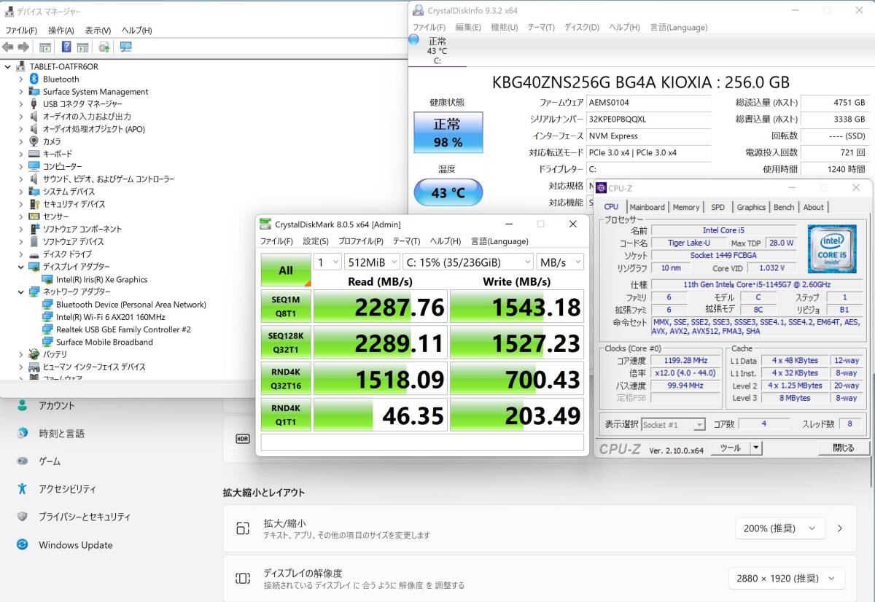Open the MB/s unit dropdown
The image size is (875, 602).
[x=560, y=262]
